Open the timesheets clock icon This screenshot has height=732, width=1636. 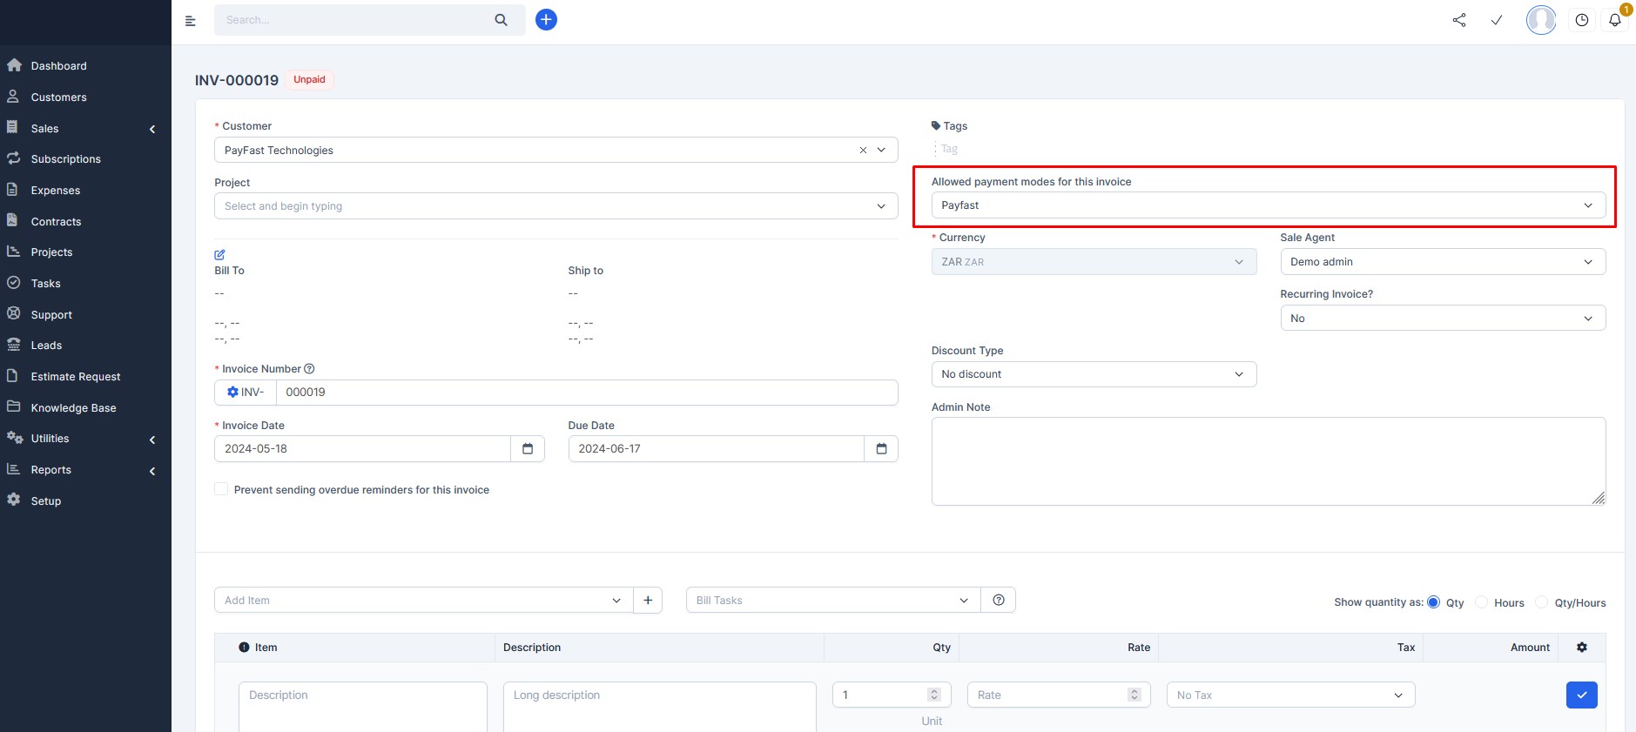pyautogui.click(x=1582, y=20)
